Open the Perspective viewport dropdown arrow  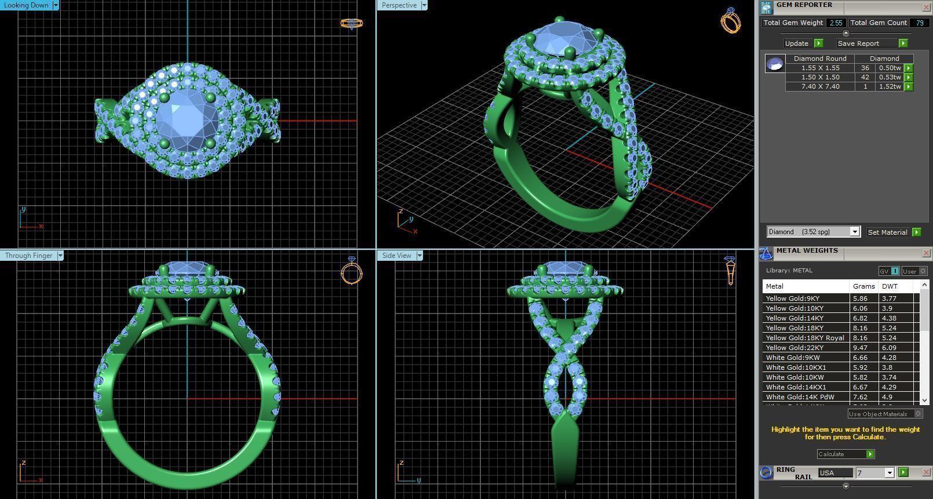(424, 5)
